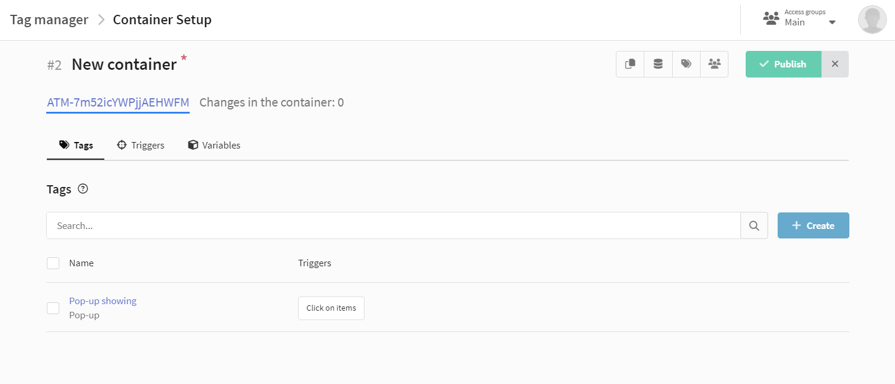Click the tag icon in toolbar
Screen dimensions: 895x384
point(686,64)
